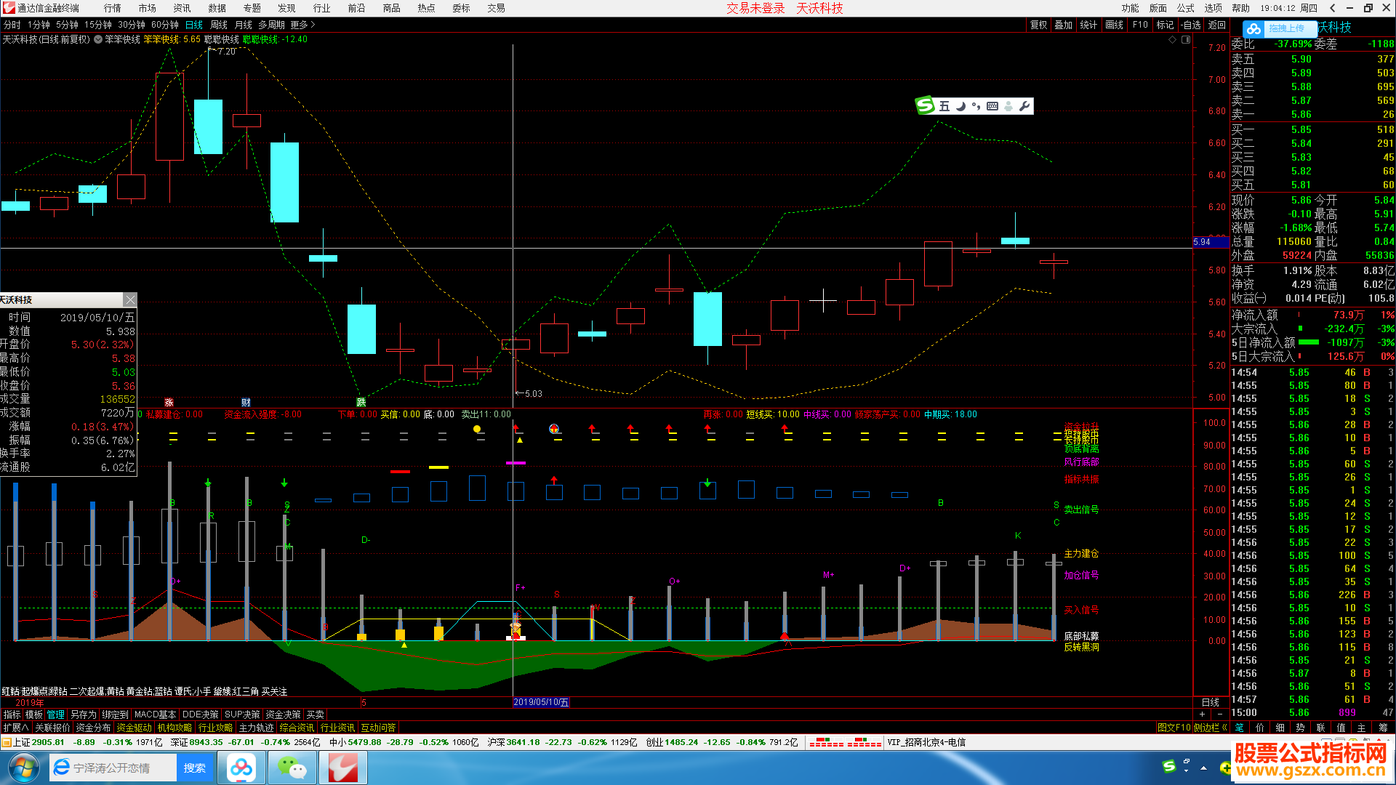The image size is (1396, 785).
Task: Click the yellow dot signal marker
Action: pyautogui.click(x=477, y=429)
